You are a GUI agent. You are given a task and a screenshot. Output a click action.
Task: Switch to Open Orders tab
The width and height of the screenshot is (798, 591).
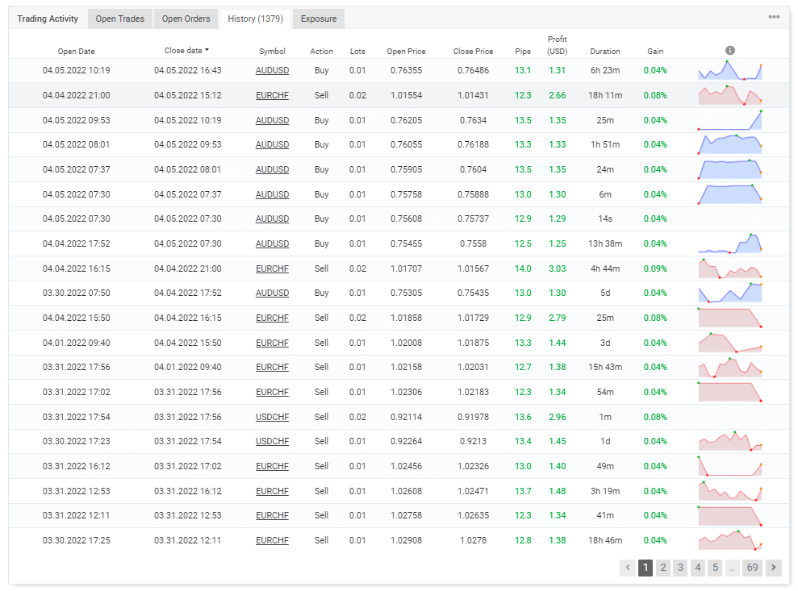coord(186,19)
